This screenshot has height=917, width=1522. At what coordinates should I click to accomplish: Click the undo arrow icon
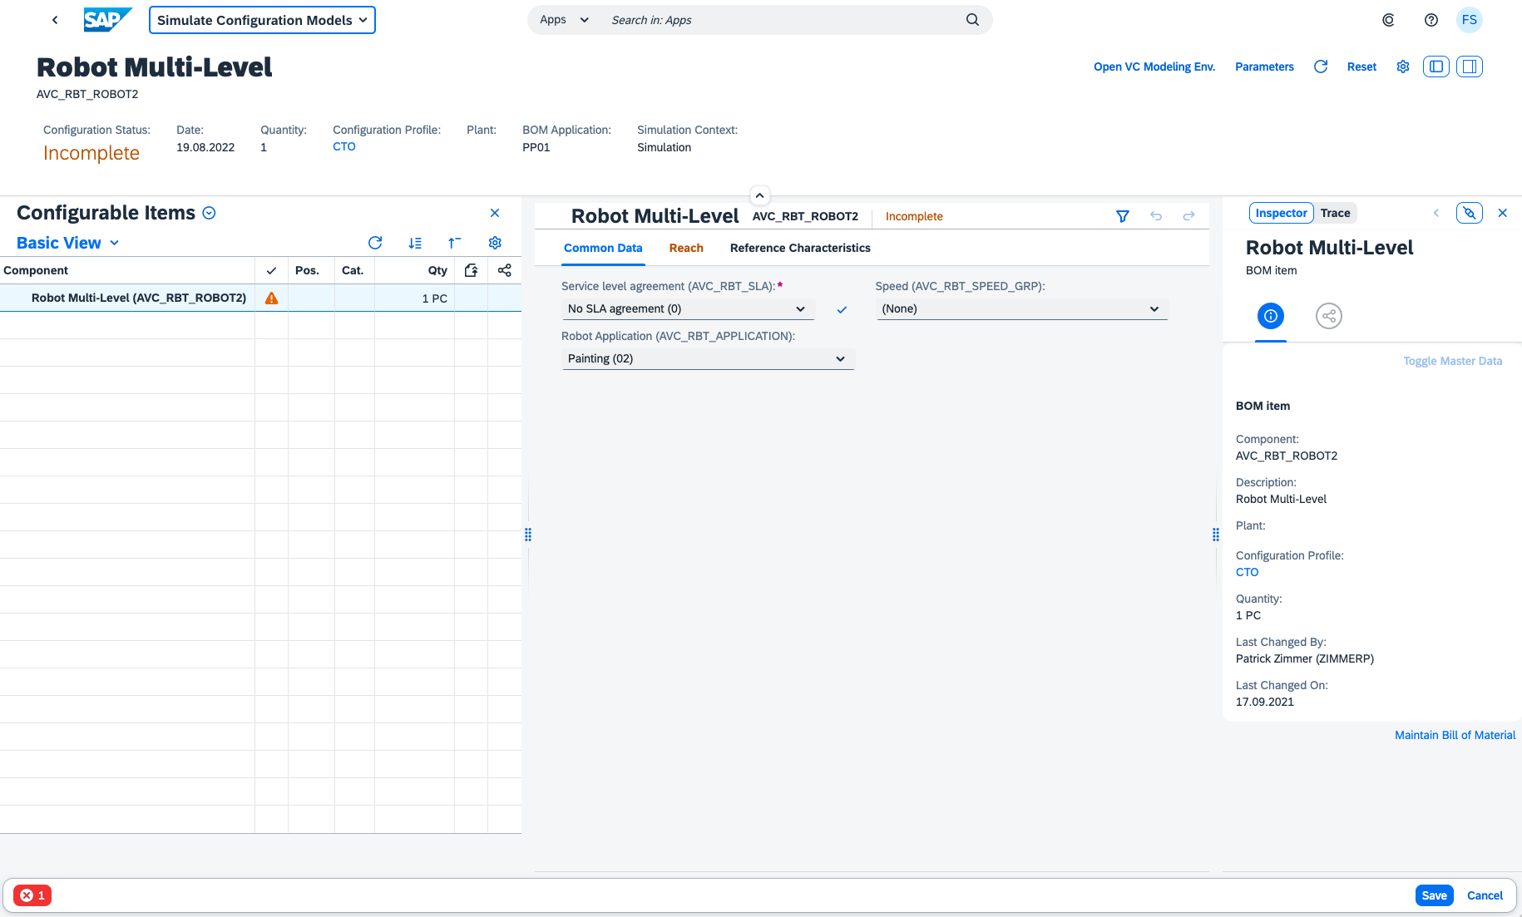click(x=1156, y=216)
